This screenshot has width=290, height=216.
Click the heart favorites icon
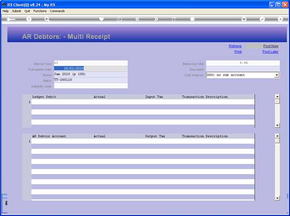tap(101, 19)
